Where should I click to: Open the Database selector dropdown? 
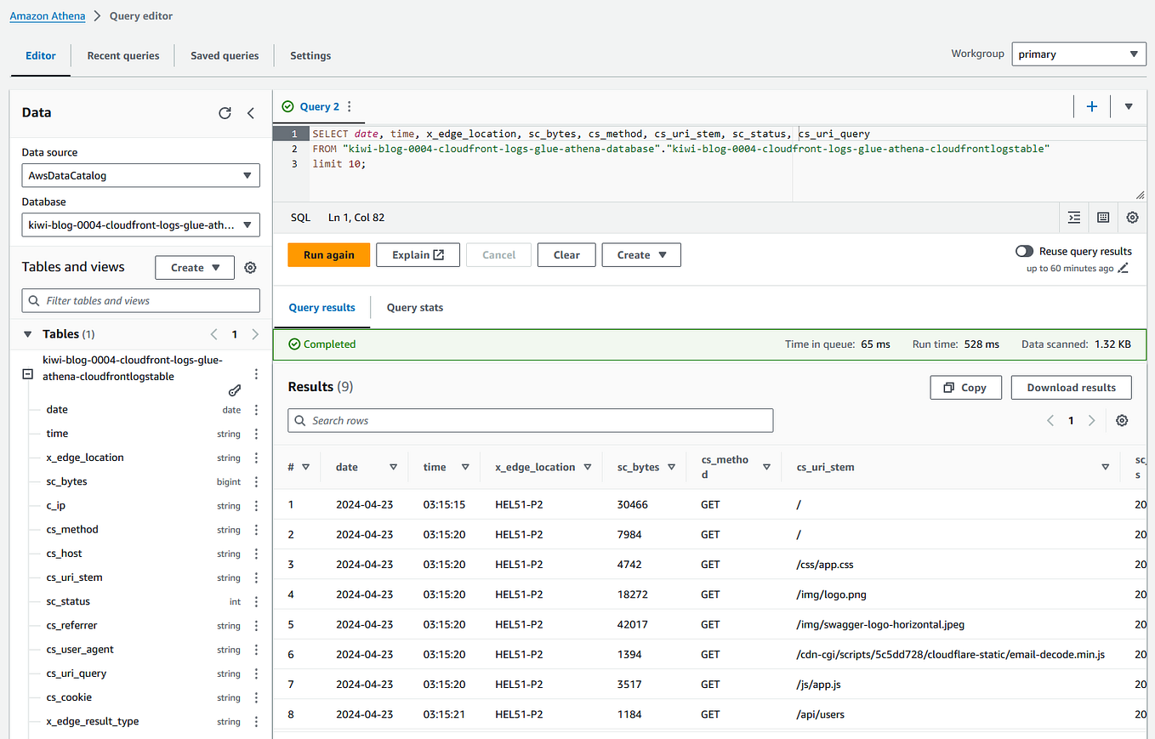click(140, 225)
